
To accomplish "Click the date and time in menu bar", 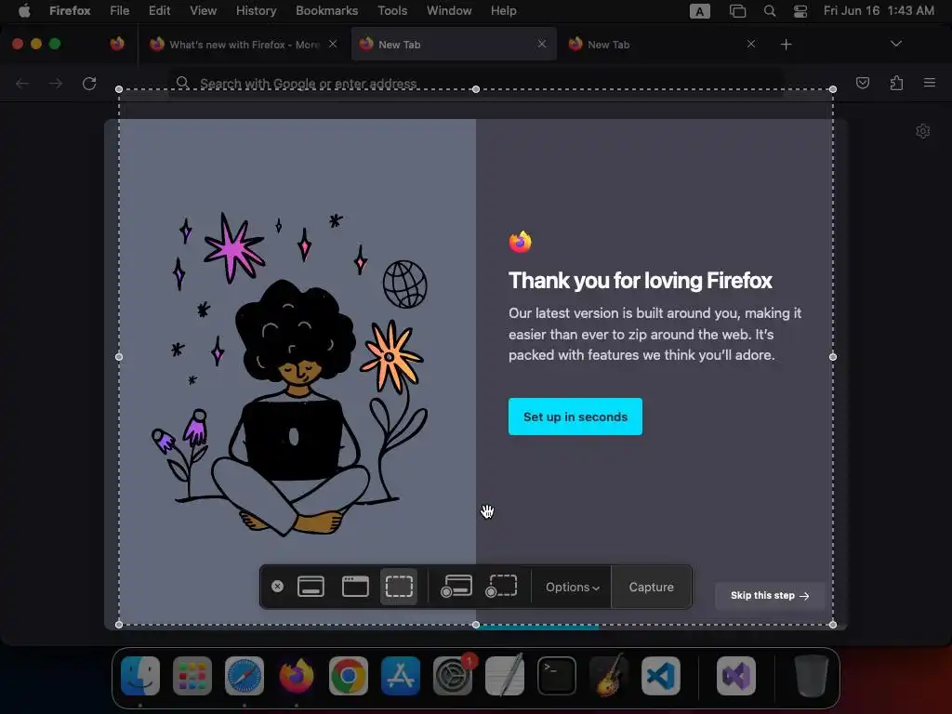I will pos(879,10).
